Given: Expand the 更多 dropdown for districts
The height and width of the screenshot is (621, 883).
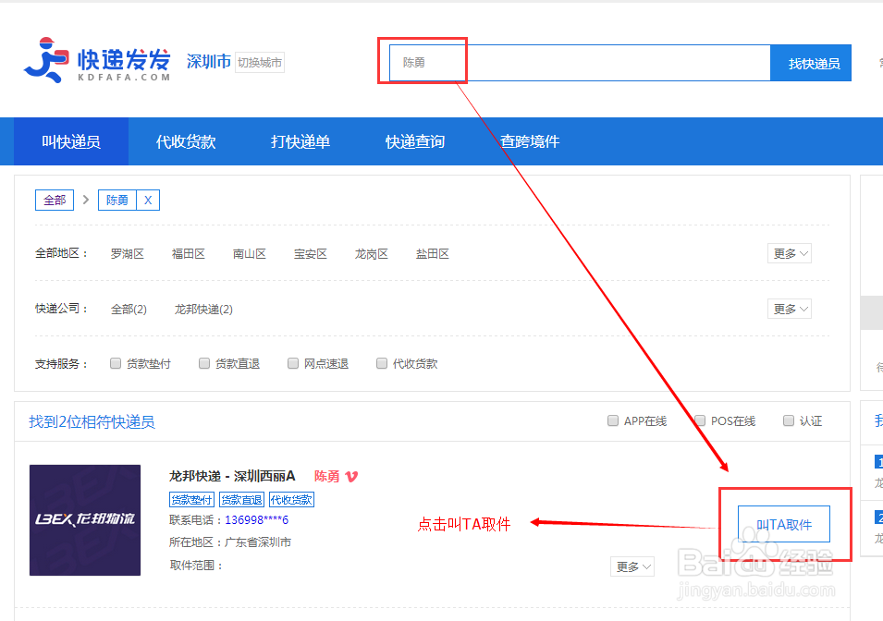Looking at the screenshot, I should pyautogui.click(x=789, y=253).
